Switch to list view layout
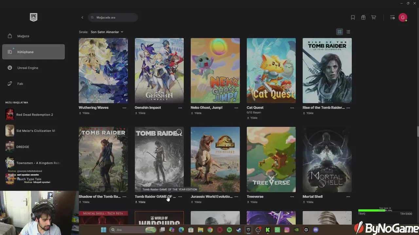The width and height of the screenshot is (419, 235). (348, 32)
